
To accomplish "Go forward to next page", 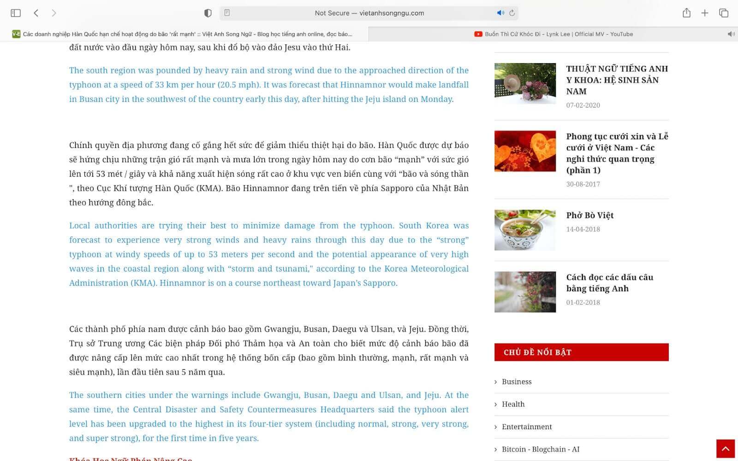I will (x=54, y=13).
